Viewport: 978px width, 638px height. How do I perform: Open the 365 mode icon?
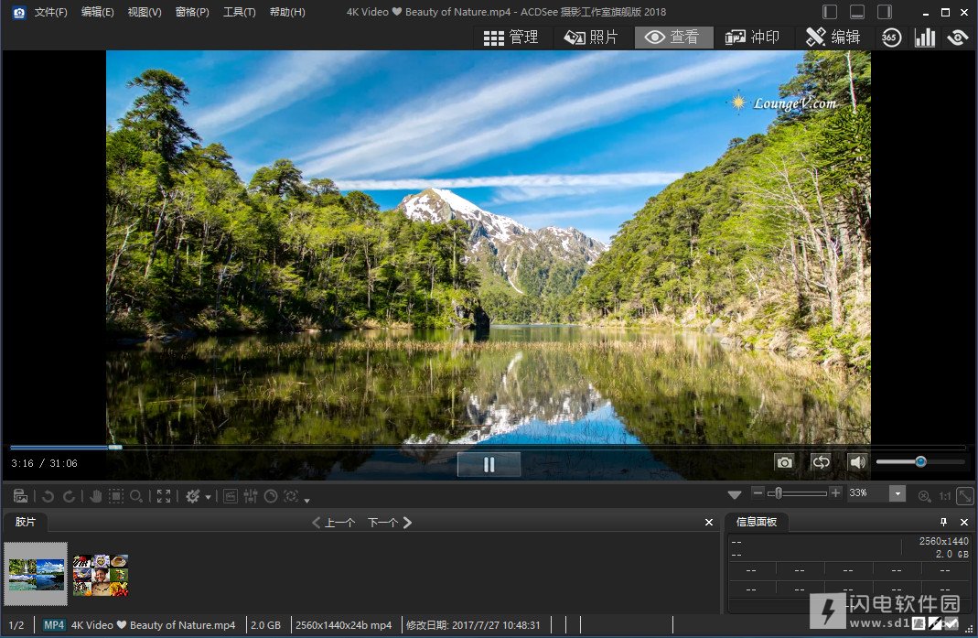[891, 38]
